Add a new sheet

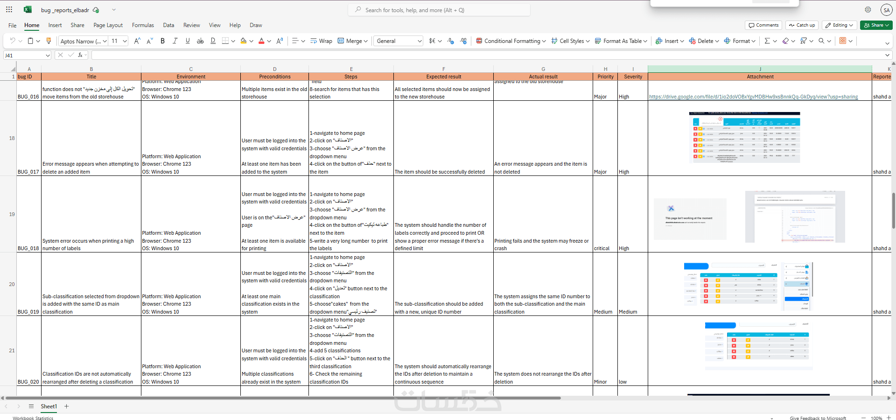66,406
